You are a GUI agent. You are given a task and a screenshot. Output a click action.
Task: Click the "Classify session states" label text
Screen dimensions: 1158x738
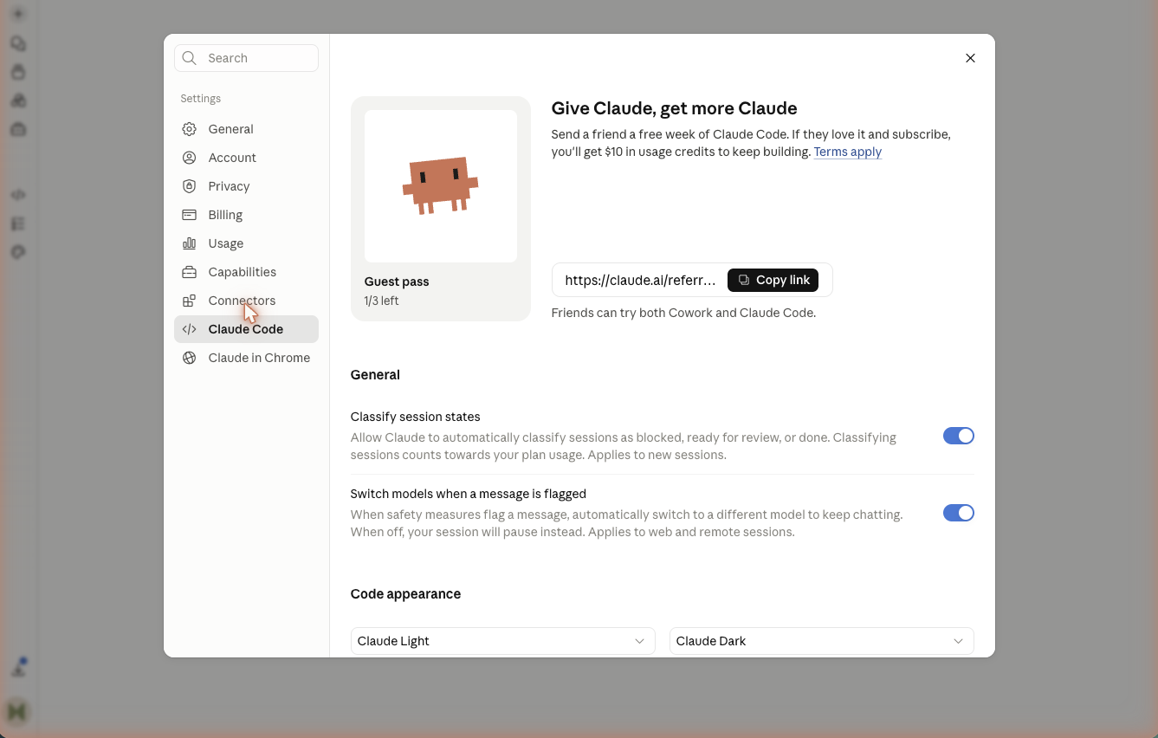(x=416, y=417)
